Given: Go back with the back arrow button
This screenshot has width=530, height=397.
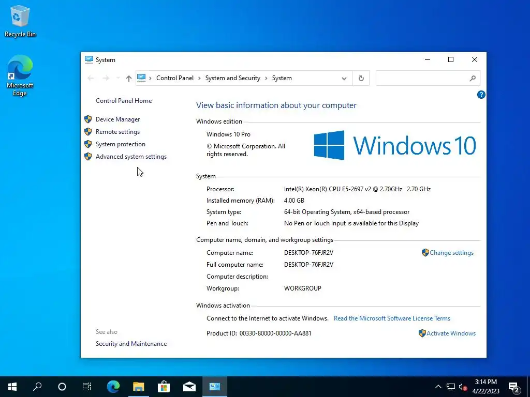Looking at the screenshot, I should tap(91, 79).
